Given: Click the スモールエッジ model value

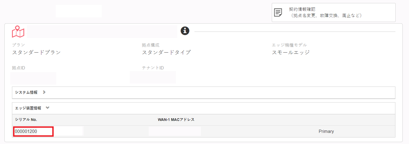Looking at the screenshot, I should click(x=291, y=53).
